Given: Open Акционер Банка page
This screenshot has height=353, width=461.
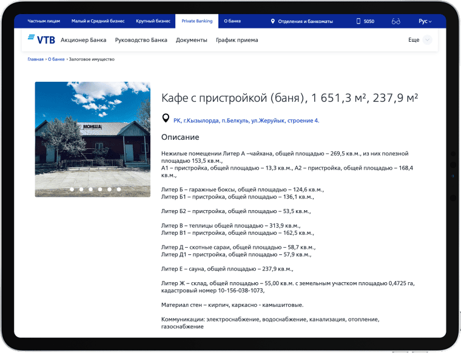Looking at the screenshot, I should (84, 40).
